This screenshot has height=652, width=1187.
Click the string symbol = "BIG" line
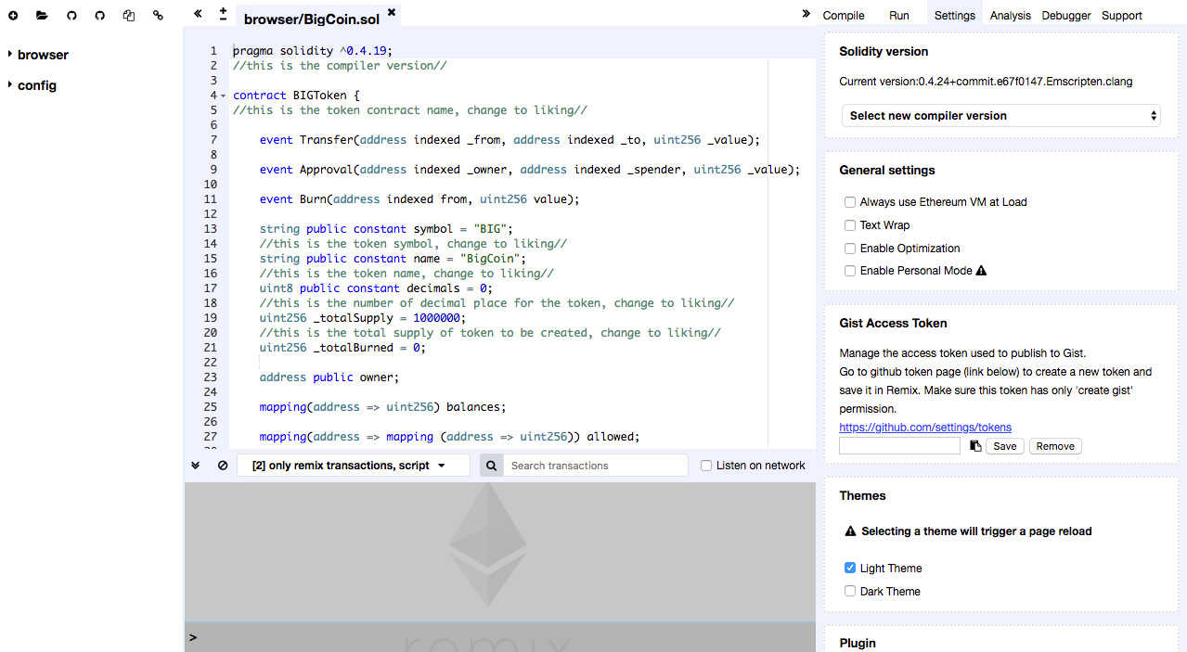[386, 229]
